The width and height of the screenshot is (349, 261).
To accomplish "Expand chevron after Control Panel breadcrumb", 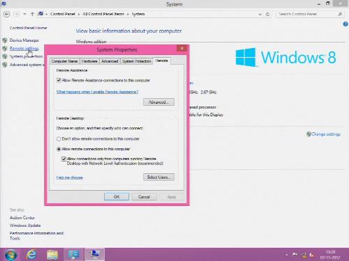I will [x=79, y=15].
